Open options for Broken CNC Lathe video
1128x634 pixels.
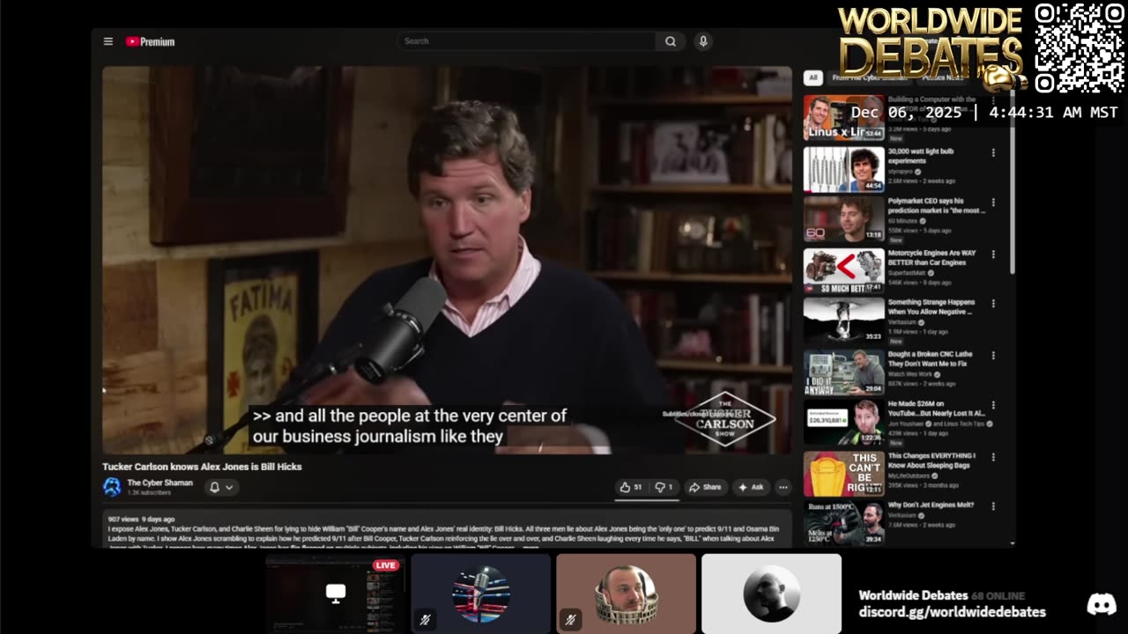[993, 356]
